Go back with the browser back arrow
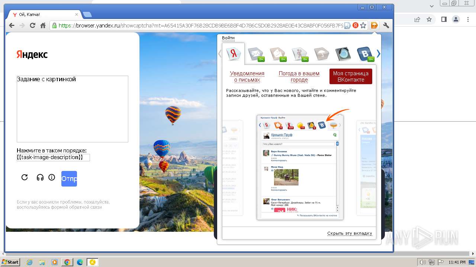The height and width of the screenshot is (267, 476). (x=12, y=26)
